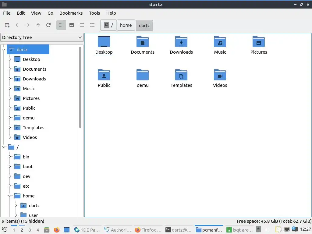Image resolution: width=312 pixels, height=234 pixels.
Task: Expand the Downloads tree node
Action: [x=10, y=79]
